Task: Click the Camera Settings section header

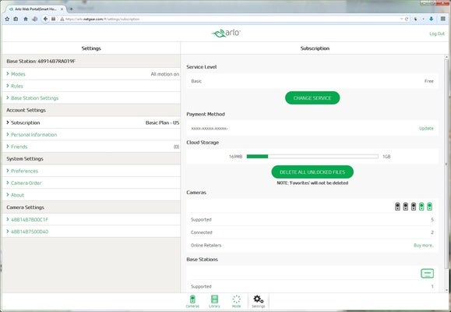Action: [x=91, y=207]
